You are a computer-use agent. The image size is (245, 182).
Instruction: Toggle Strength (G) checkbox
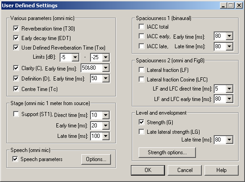tap(141, 122)
